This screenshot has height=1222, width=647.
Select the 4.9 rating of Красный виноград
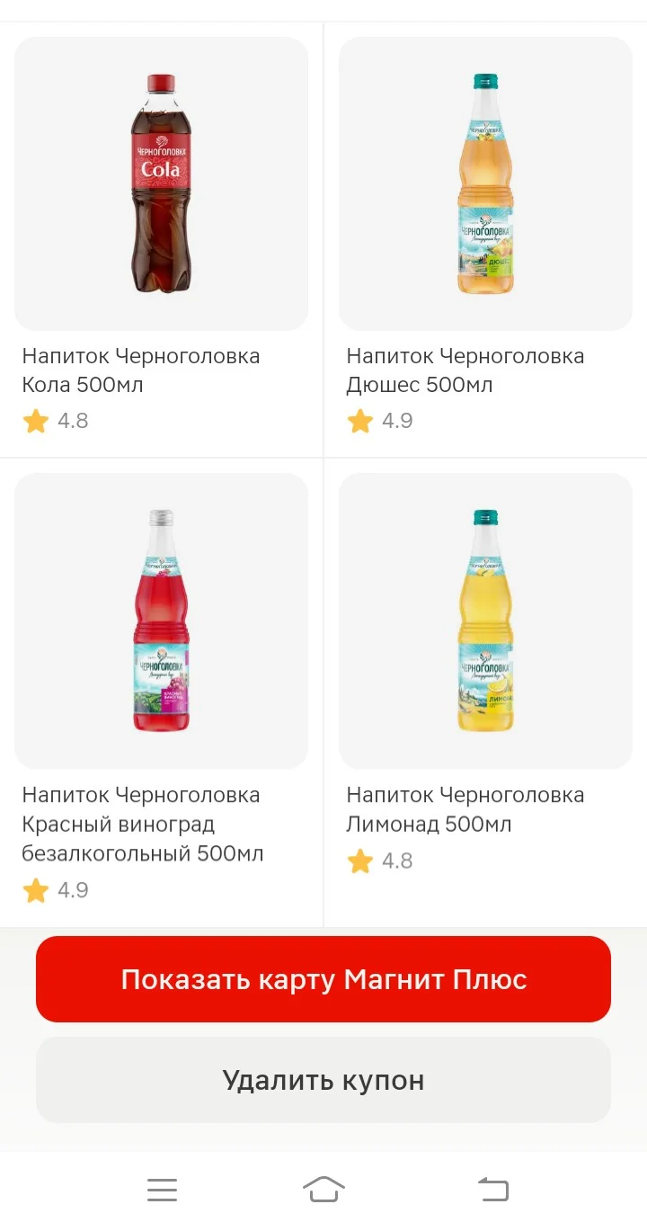pos(73,890)
